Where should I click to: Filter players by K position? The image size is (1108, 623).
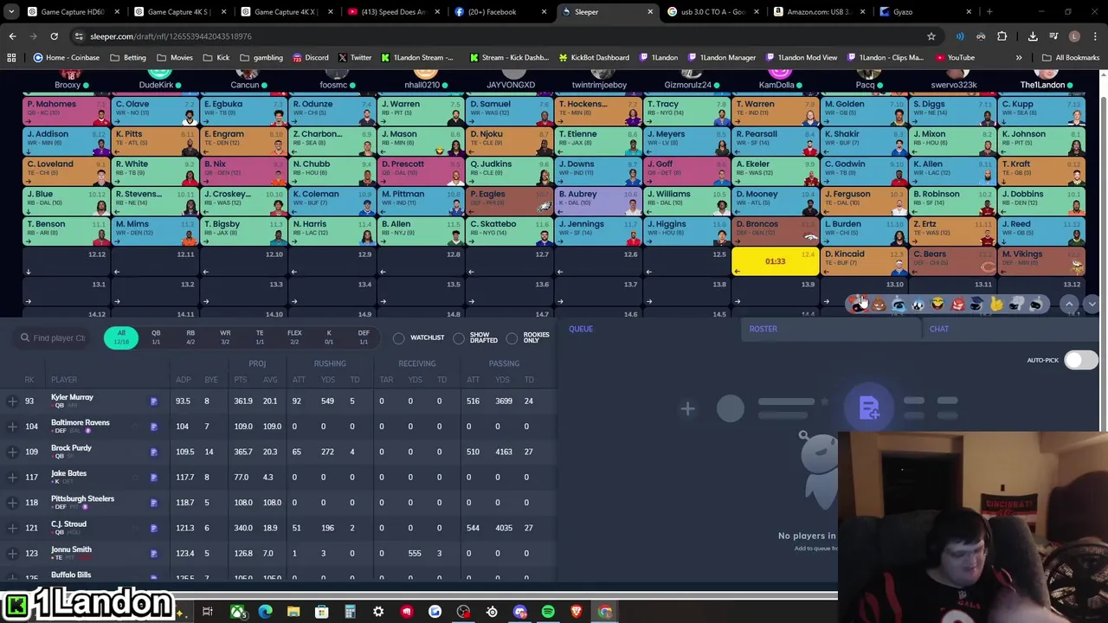click(329, 337)
